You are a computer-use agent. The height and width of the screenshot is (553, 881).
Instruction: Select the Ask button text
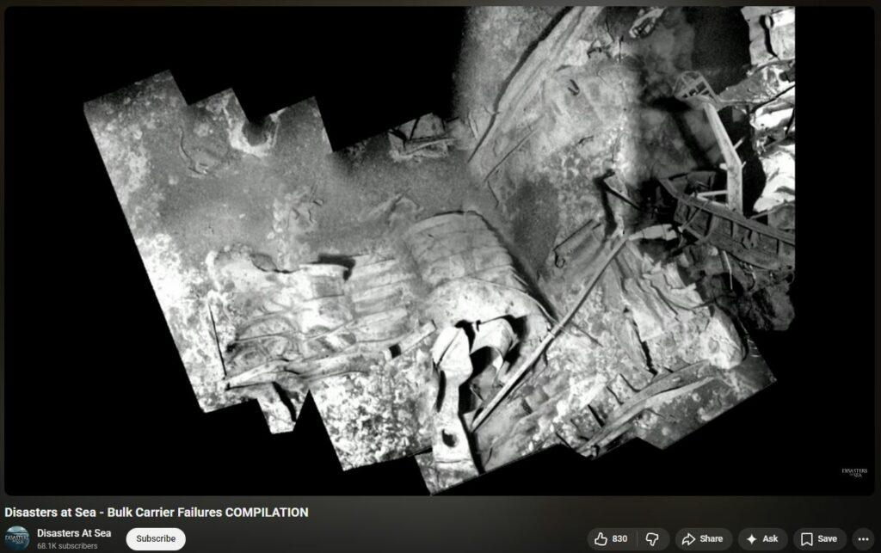[x=770, y=539]
